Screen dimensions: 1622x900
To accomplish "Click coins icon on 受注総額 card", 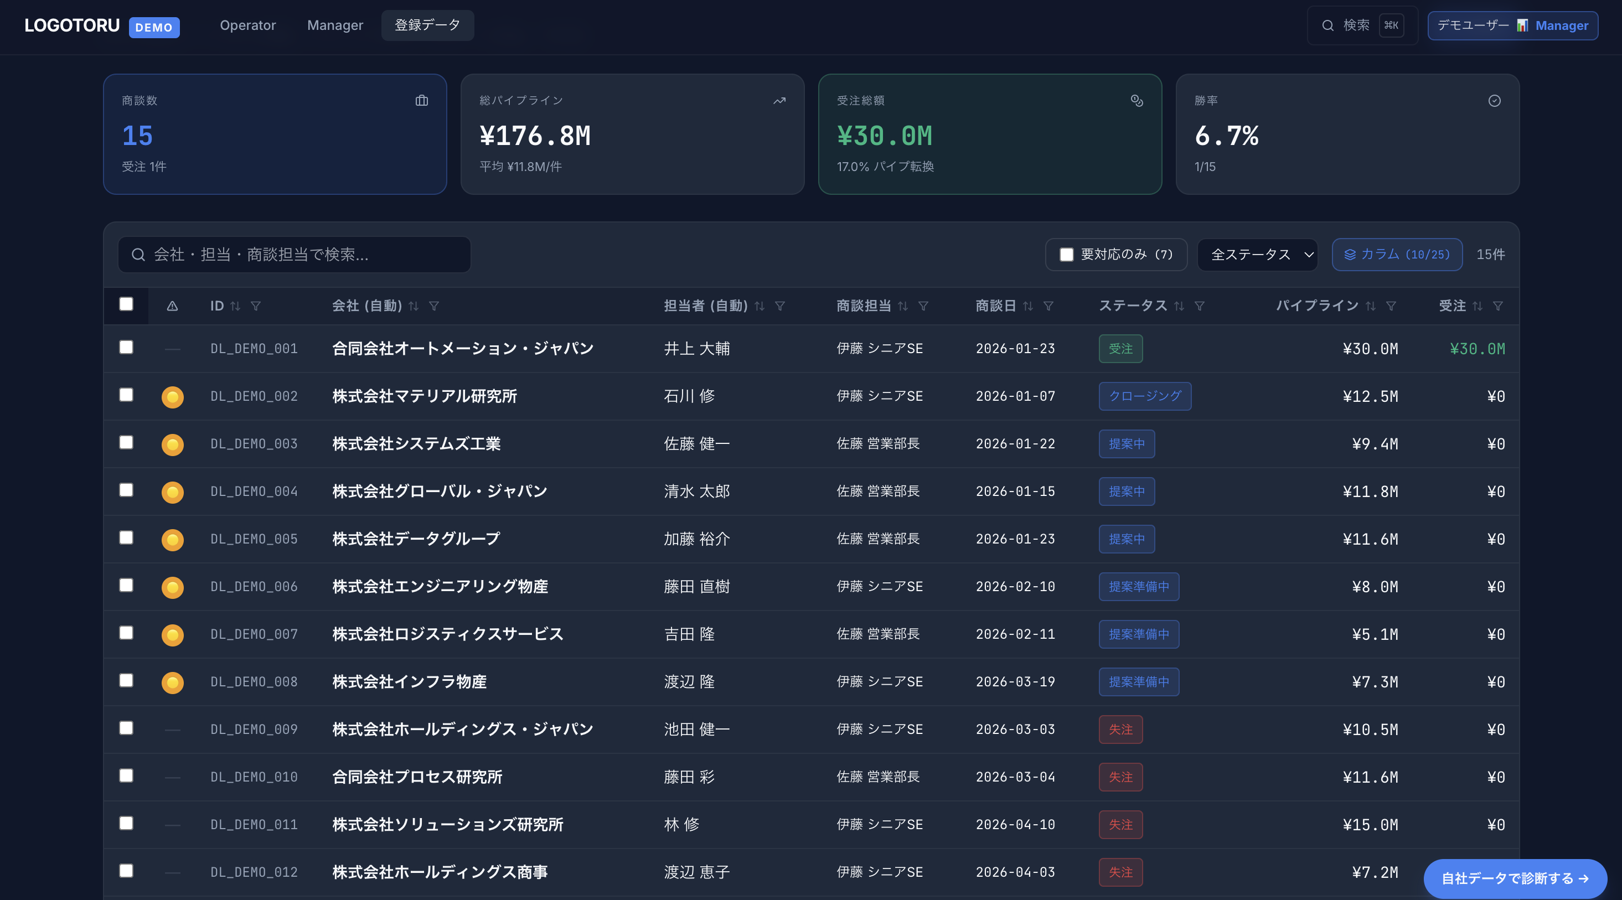I will tap(1137, 101).
